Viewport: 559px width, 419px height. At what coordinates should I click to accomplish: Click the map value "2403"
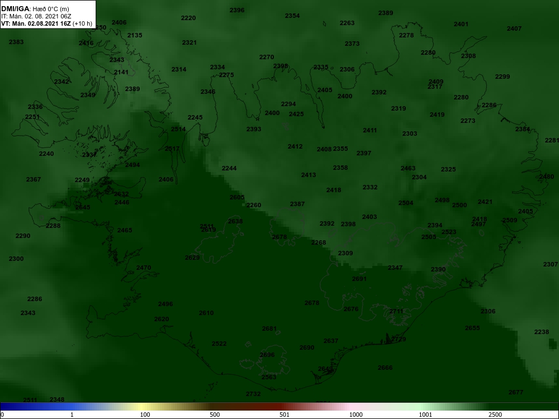click(x=369, y=217)
